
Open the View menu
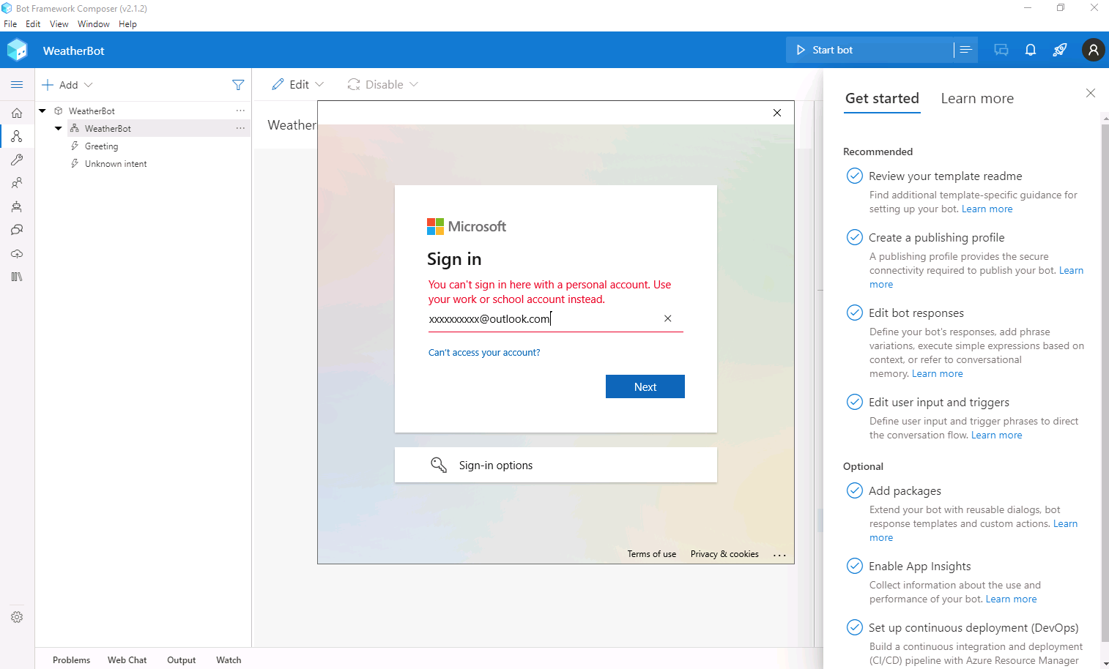(59, 23)
